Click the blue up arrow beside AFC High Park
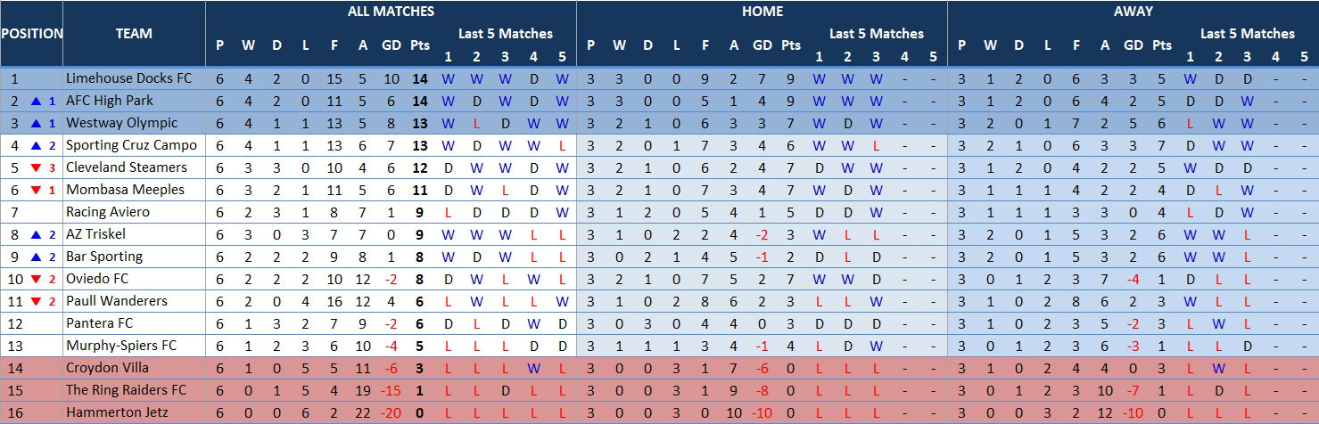Screen dimensions: 1319x424 pos(37,101)
